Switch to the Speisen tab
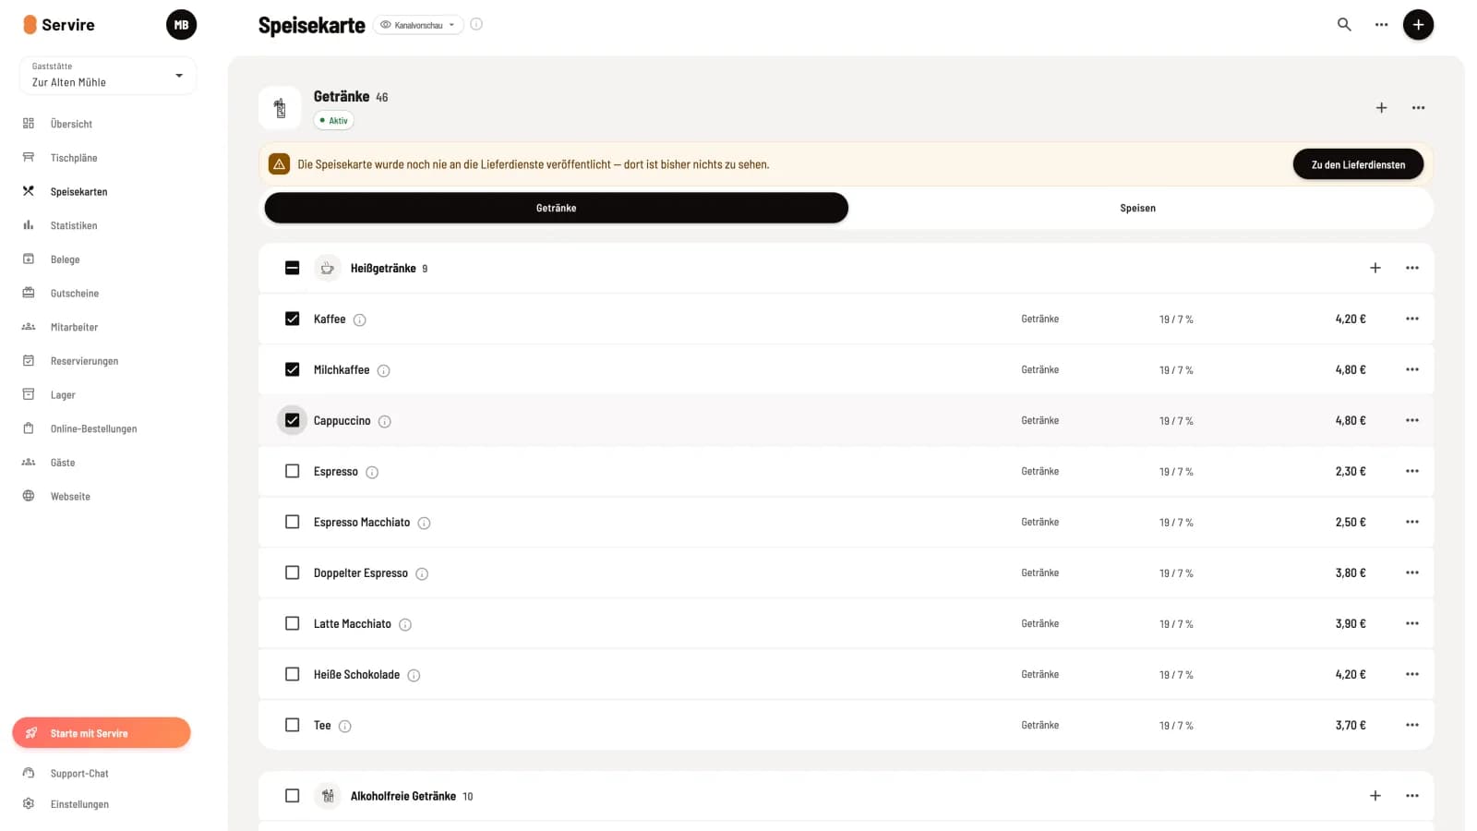1477x831 pixels. (x=1137, y=208)
